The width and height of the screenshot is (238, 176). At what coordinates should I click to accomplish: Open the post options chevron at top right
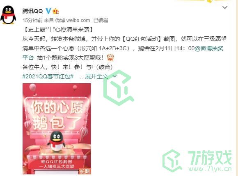224,7
